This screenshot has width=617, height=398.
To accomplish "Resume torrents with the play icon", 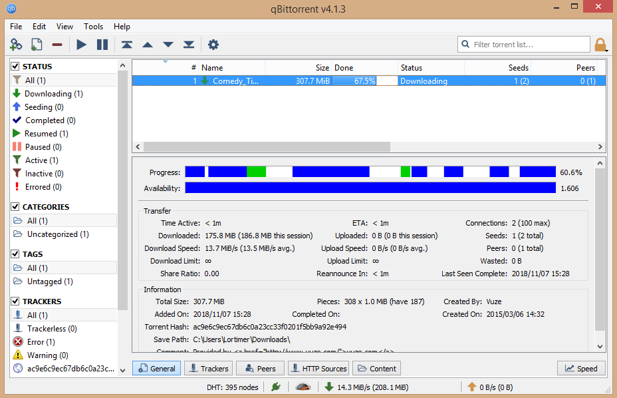I will coord(82,45).
